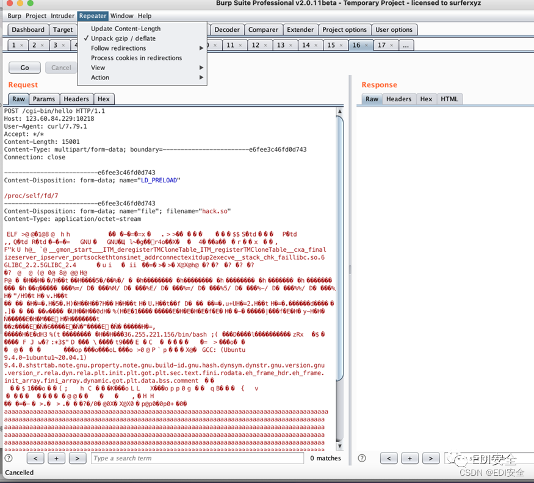Click the request scrollbar down arrow
This screenshot has width=534, height=483.
[x=339, y=446]
